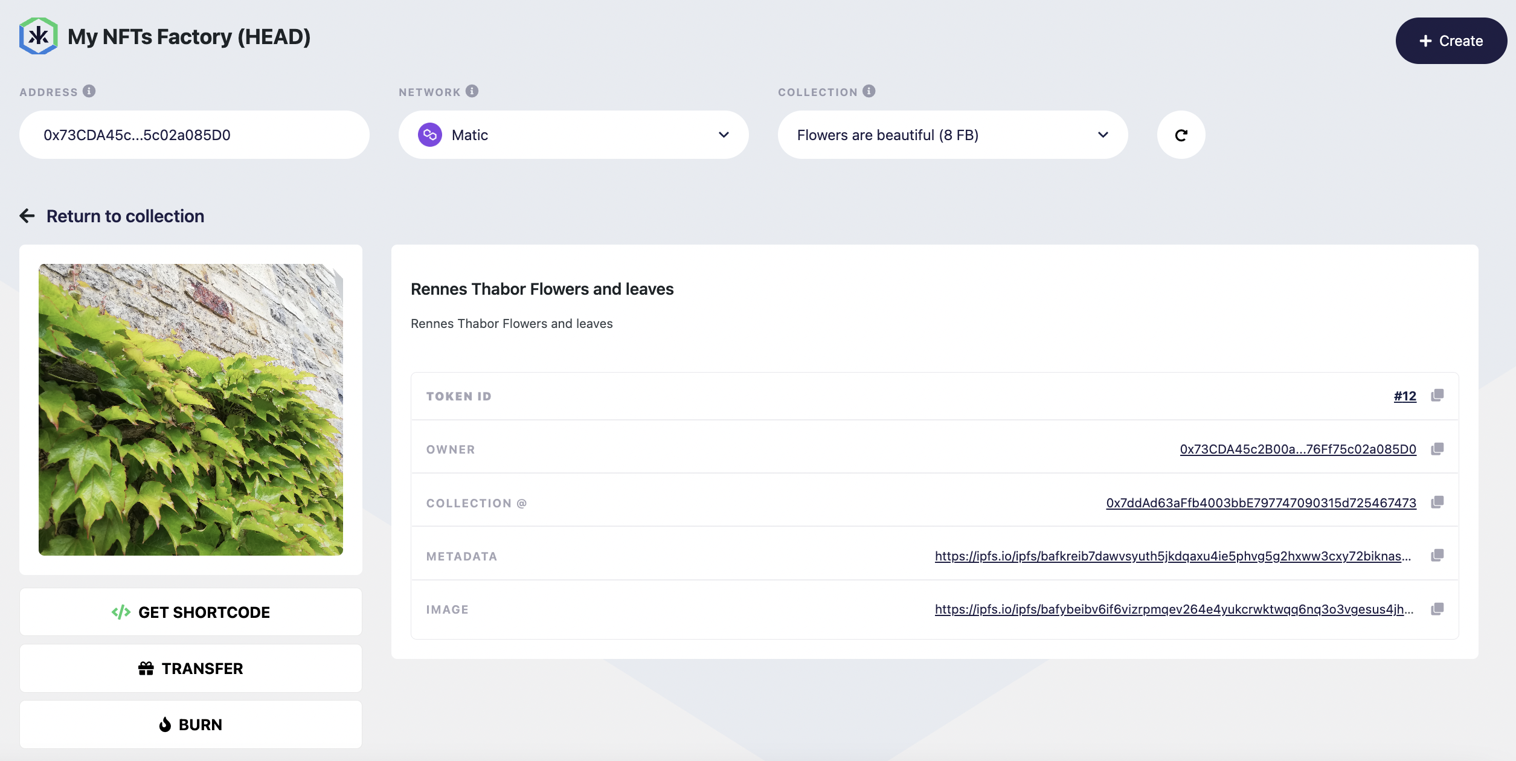The width and height of the screenshot is (1516, 761).
Task: Show info tooltip for Address label
Action: pyautogui.click(x=89, y=91)
